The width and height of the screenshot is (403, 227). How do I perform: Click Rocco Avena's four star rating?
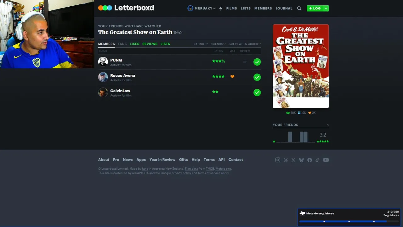point(219,77)
